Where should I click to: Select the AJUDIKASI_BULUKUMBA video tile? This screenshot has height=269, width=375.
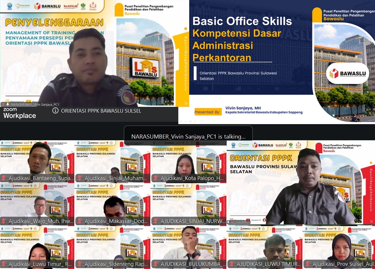point(189,247)
